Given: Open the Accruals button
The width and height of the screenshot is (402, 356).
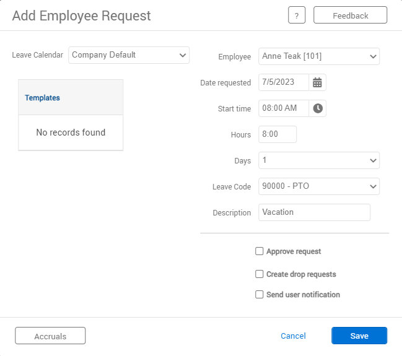Looking at the screenshot, I should 50,336.
